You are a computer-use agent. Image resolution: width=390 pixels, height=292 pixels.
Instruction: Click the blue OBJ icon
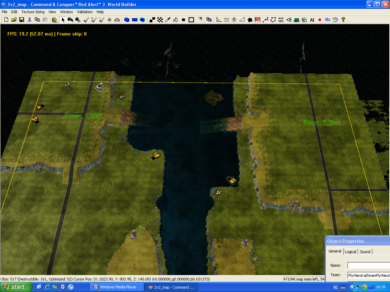click(x=328, y=20)
